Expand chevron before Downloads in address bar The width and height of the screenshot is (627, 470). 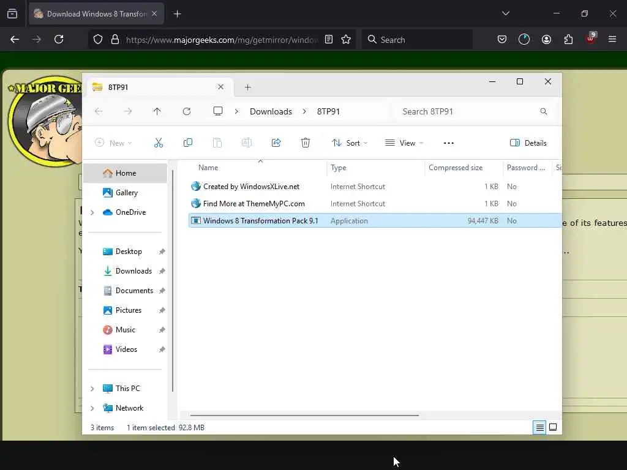pyautogui.click(x=237, y=111)
